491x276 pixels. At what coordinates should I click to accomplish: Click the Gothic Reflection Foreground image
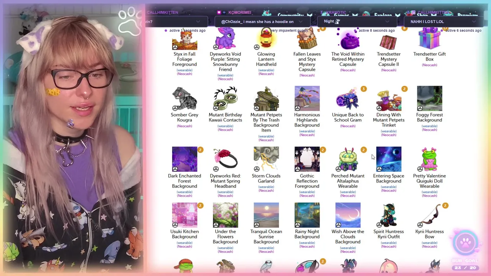307,159
